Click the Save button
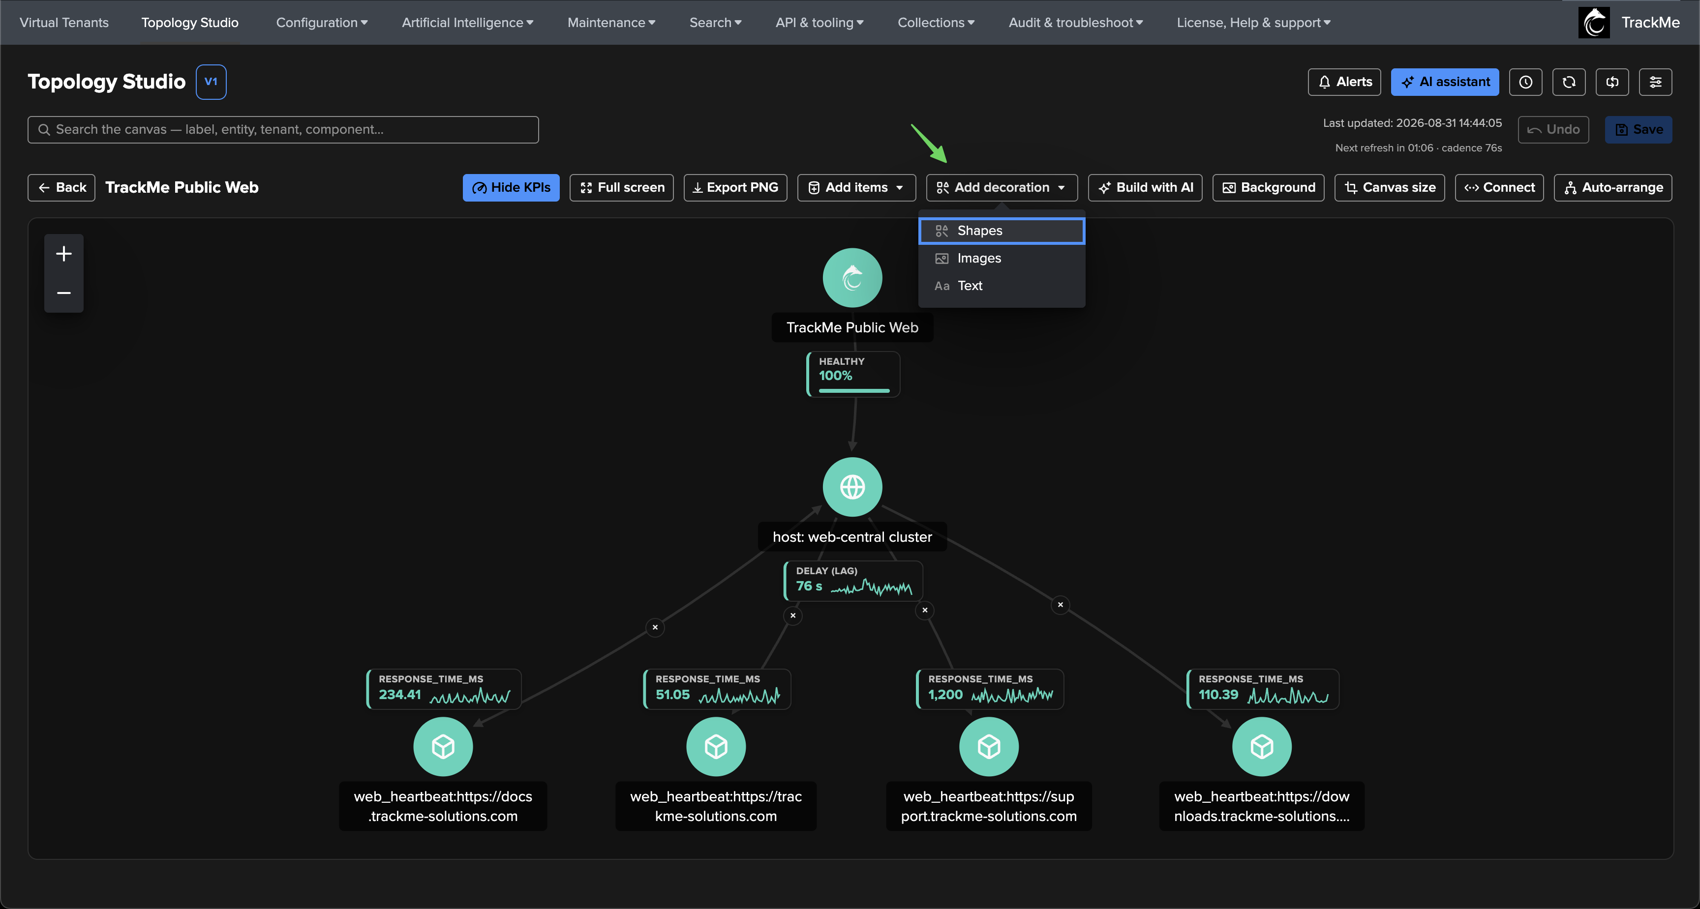 (x=1638, y=129)
